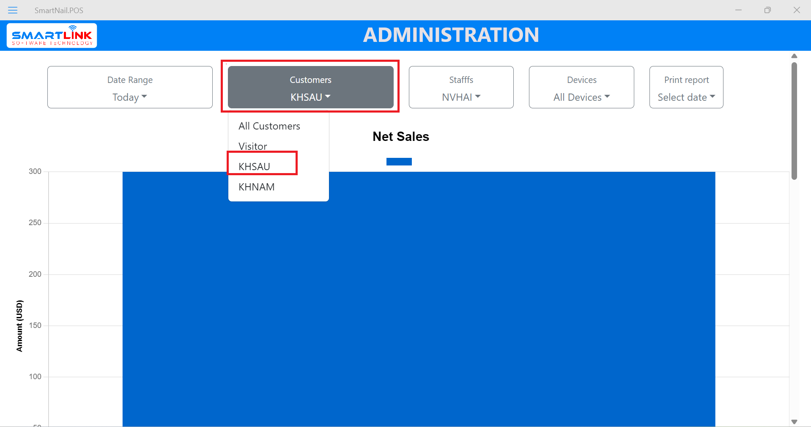Pick KHNAM from customer list

point(257,187)
